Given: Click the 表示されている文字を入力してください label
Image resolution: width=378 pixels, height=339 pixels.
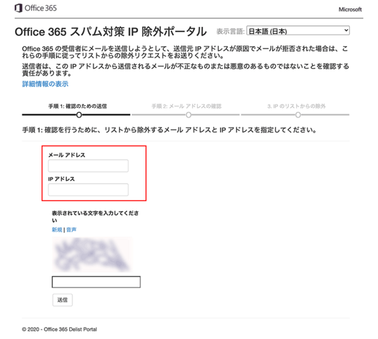Looking at the screenshot, I should pos(95,217).
